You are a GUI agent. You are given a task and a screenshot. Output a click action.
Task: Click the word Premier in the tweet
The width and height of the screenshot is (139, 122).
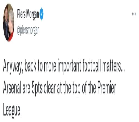(107, 87)
